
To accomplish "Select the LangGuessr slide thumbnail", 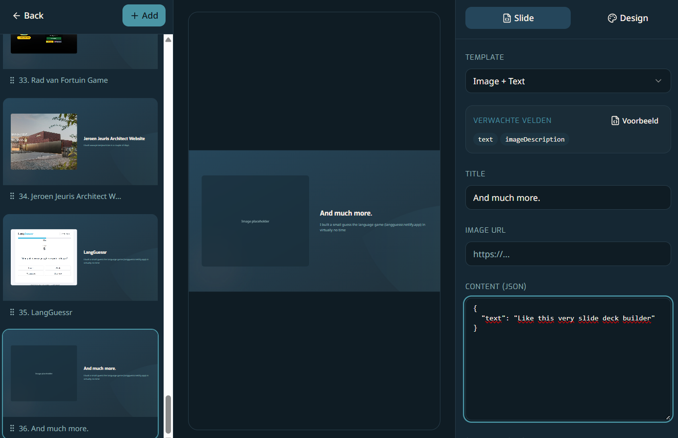I will (x=80, y=257).
